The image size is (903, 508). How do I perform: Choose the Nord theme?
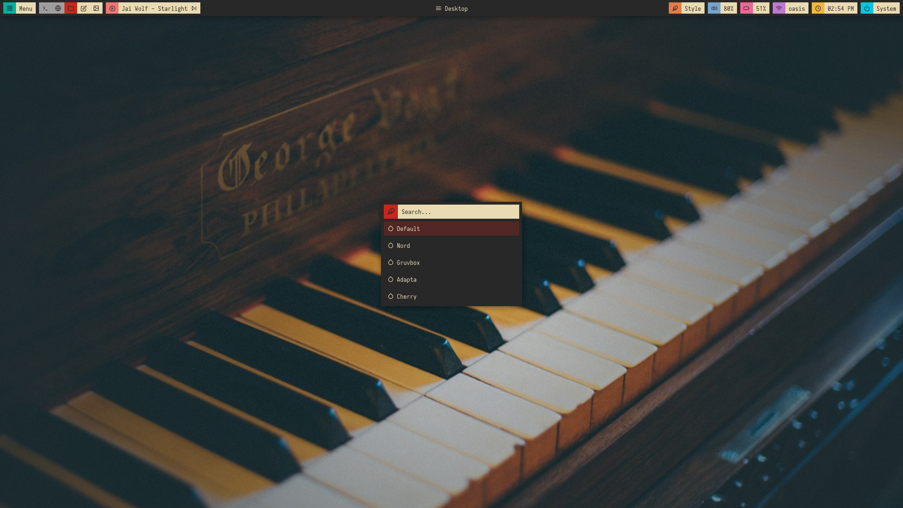(x=451, y=246)
